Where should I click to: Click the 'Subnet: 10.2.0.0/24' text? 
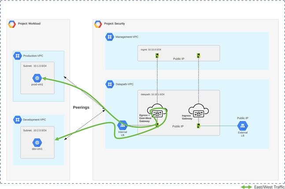(x=35, y=131)
